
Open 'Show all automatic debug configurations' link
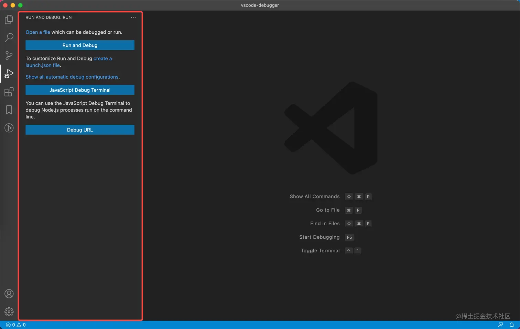(72, 77)
